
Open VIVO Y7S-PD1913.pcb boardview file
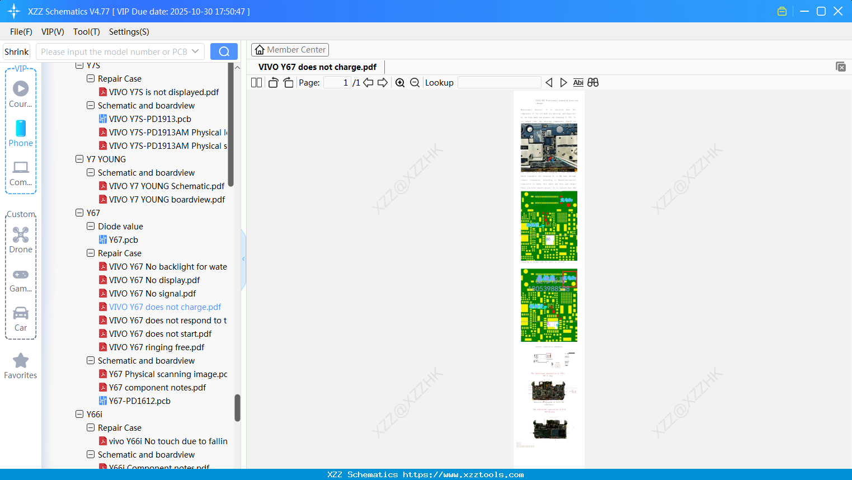pyautogui.click(x=149, y=119)
